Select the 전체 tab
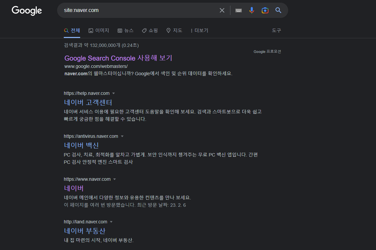This screenshot has width=376, height=250. pos(72,31)
